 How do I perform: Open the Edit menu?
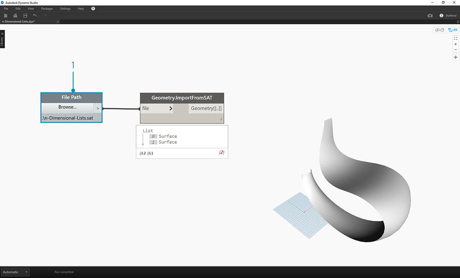pyautogui.click(x=18, y=8)
